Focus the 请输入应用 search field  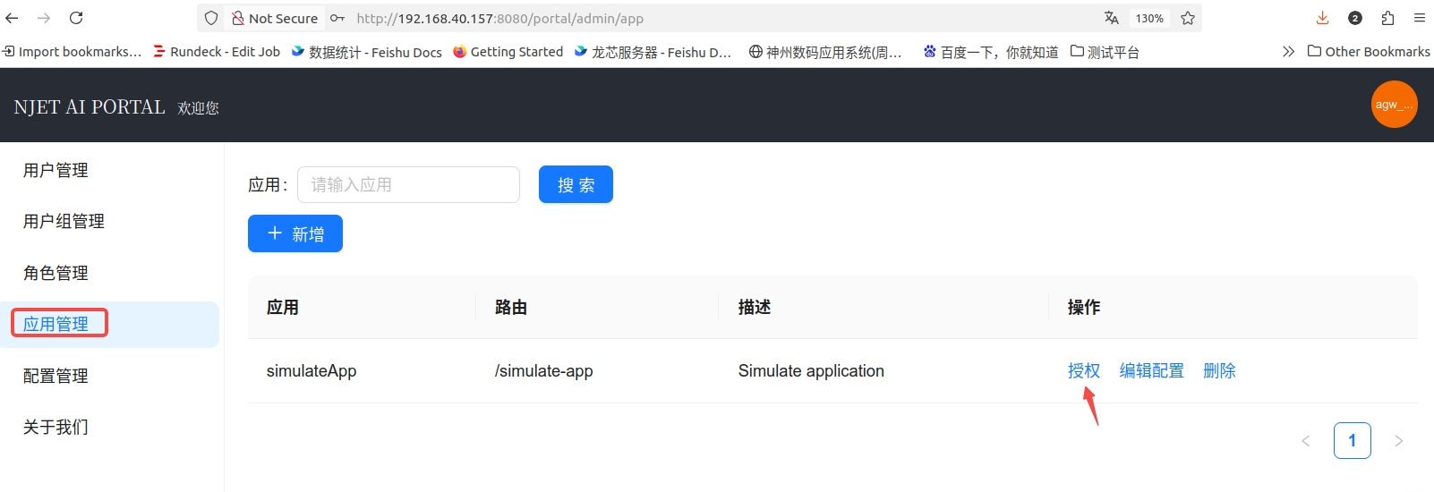coord(408,185)
